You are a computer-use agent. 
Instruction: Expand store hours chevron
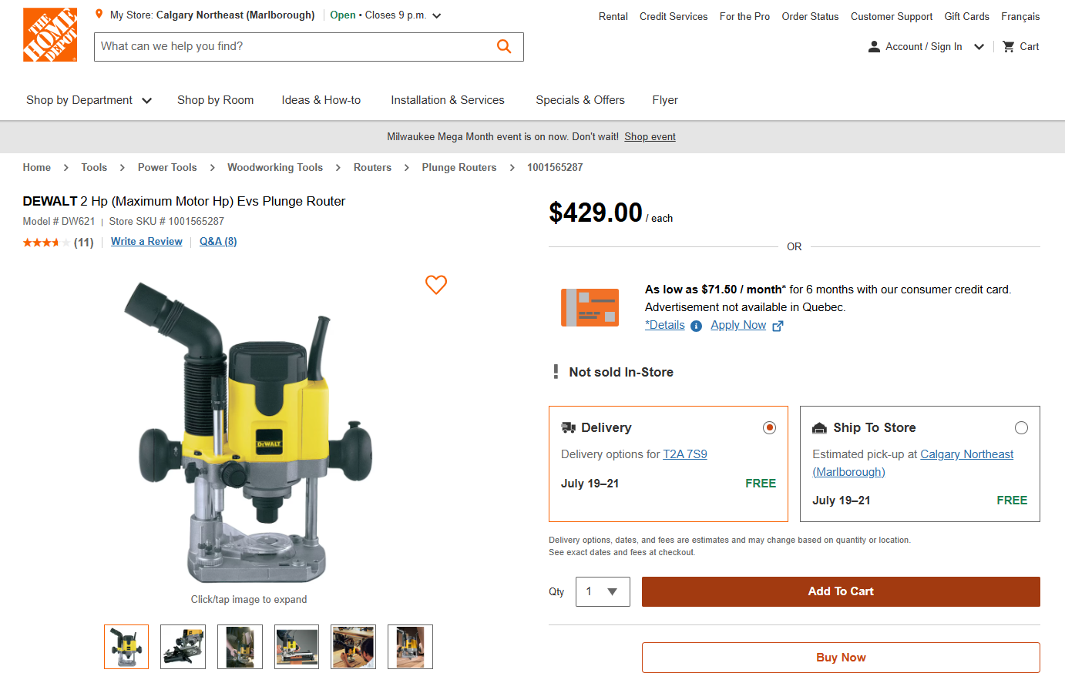(437, 15)
